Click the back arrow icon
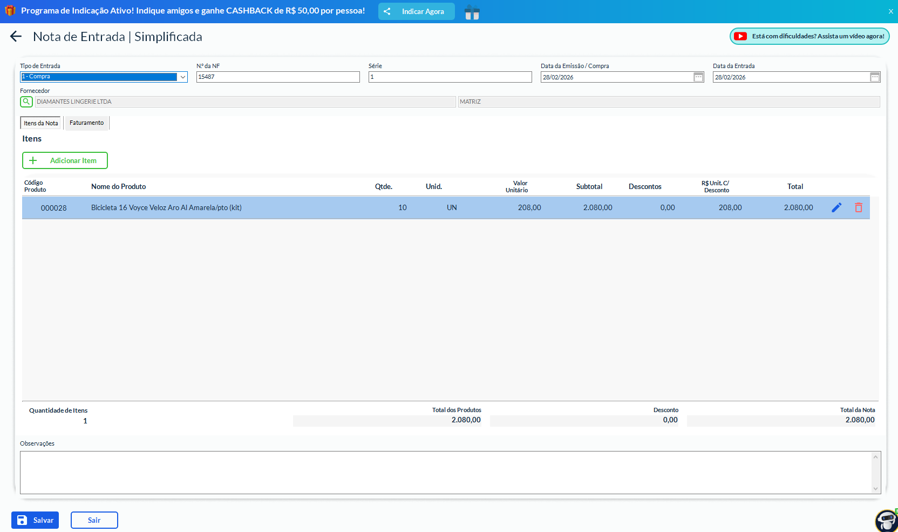The width and height of the screenshot is (898, 532). click(16, 37)
